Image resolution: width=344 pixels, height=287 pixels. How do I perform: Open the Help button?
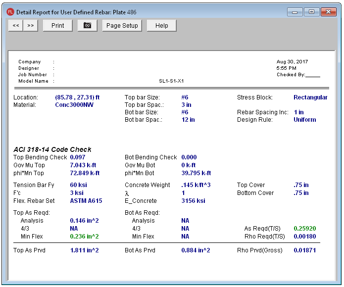coord(161,26)
